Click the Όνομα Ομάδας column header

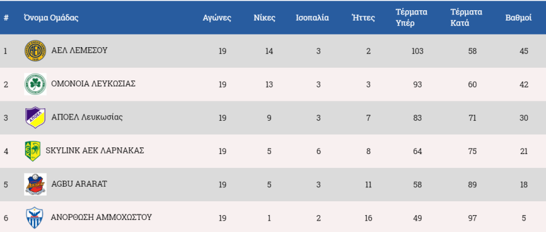[51, 18]
